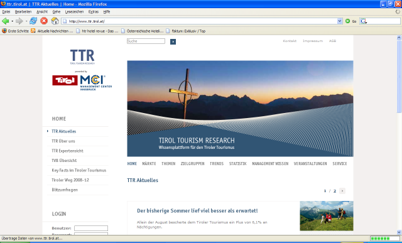Select VERANSTALTUNGEN in the site navigation
Image resolution: width=402 pixels, height=243 pixels.
[x=310, y=163]
